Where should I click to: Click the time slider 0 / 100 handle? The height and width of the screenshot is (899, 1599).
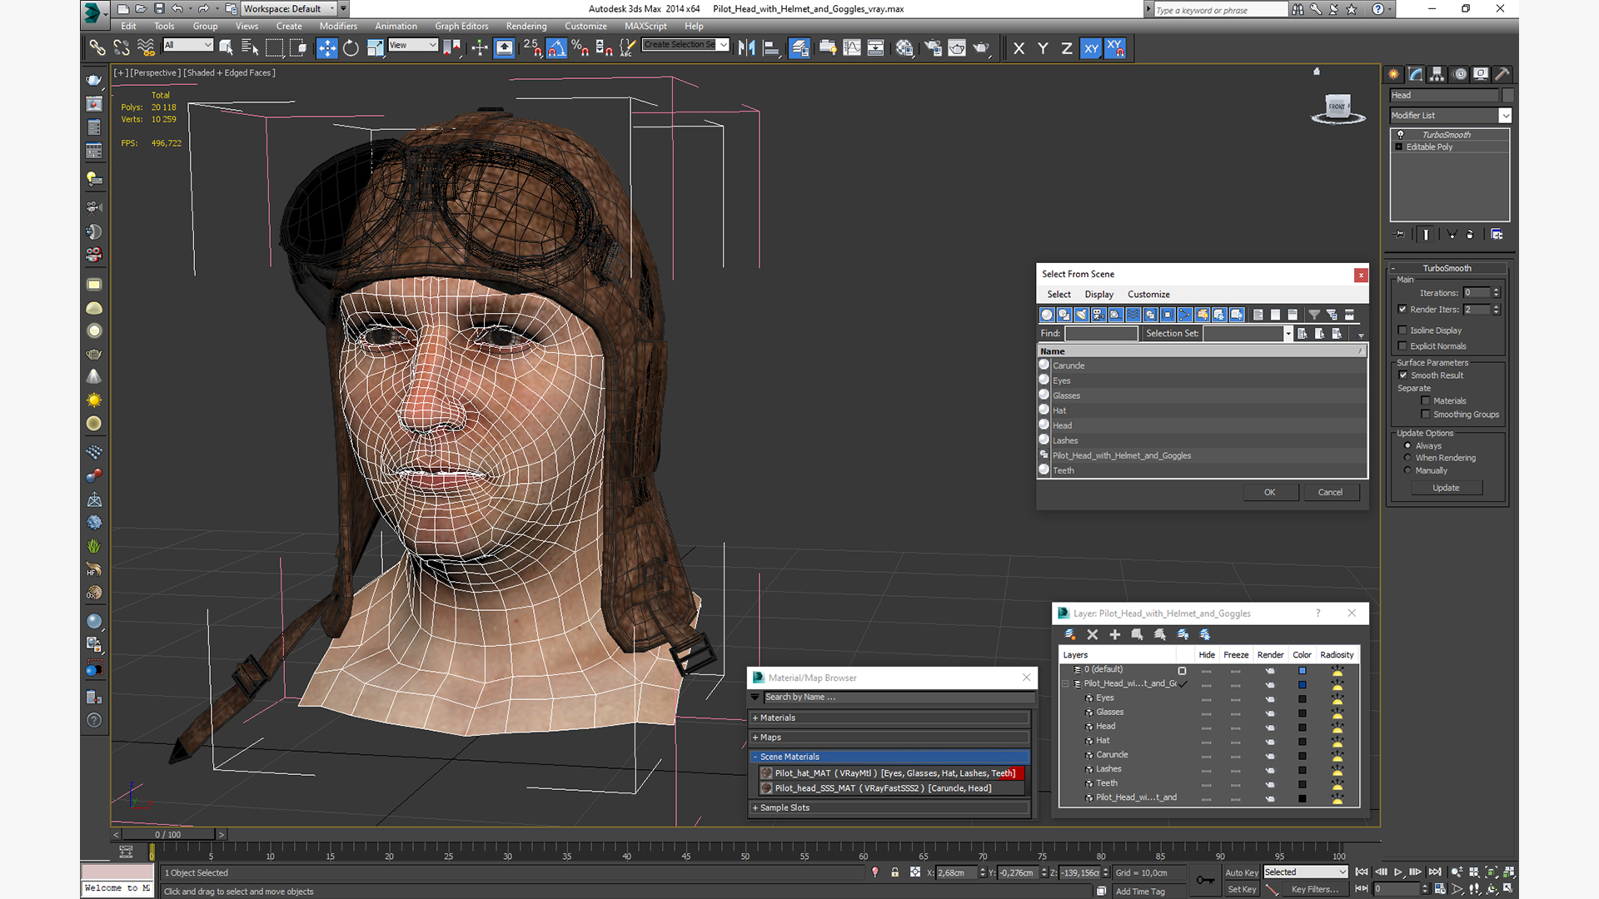[168, 834]
